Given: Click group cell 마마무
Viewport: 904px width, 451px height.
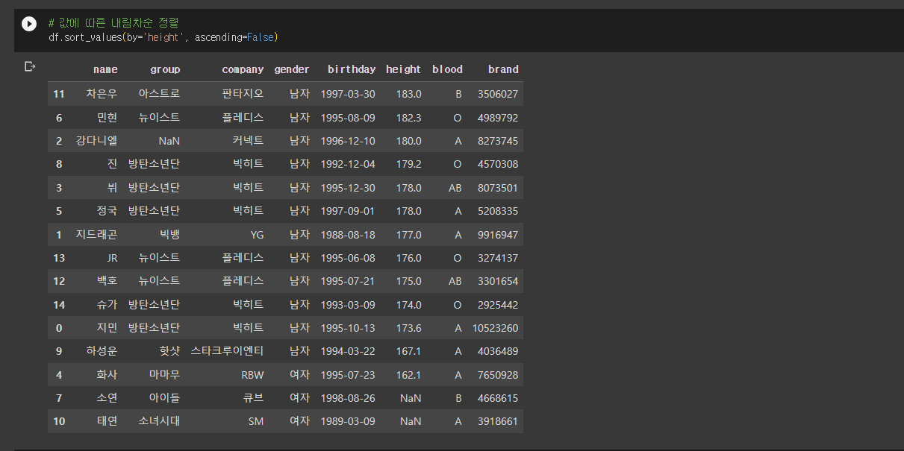Looking at the screenshot, I should click(x=164, y=375).
